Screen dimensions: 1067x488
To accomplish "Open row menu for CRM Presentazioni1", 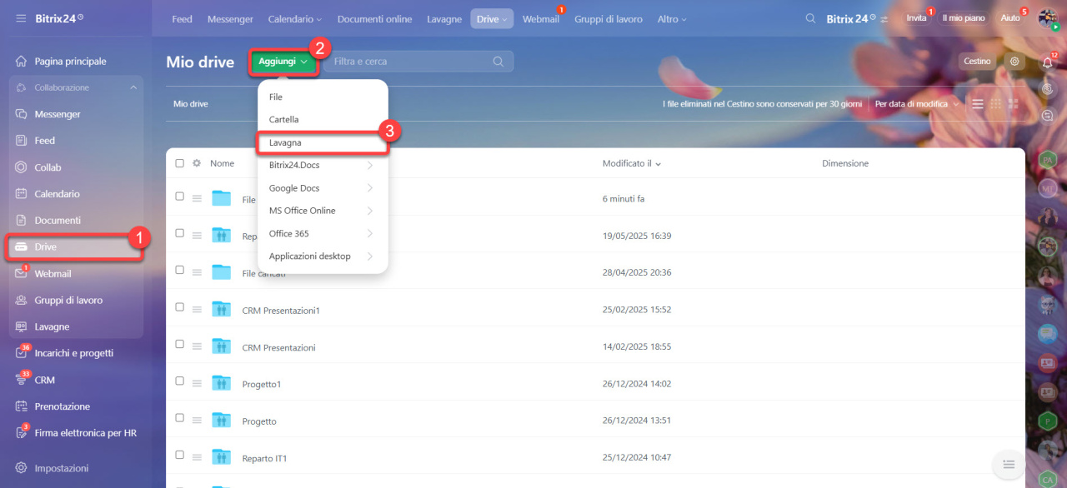I will click(197, 310).
